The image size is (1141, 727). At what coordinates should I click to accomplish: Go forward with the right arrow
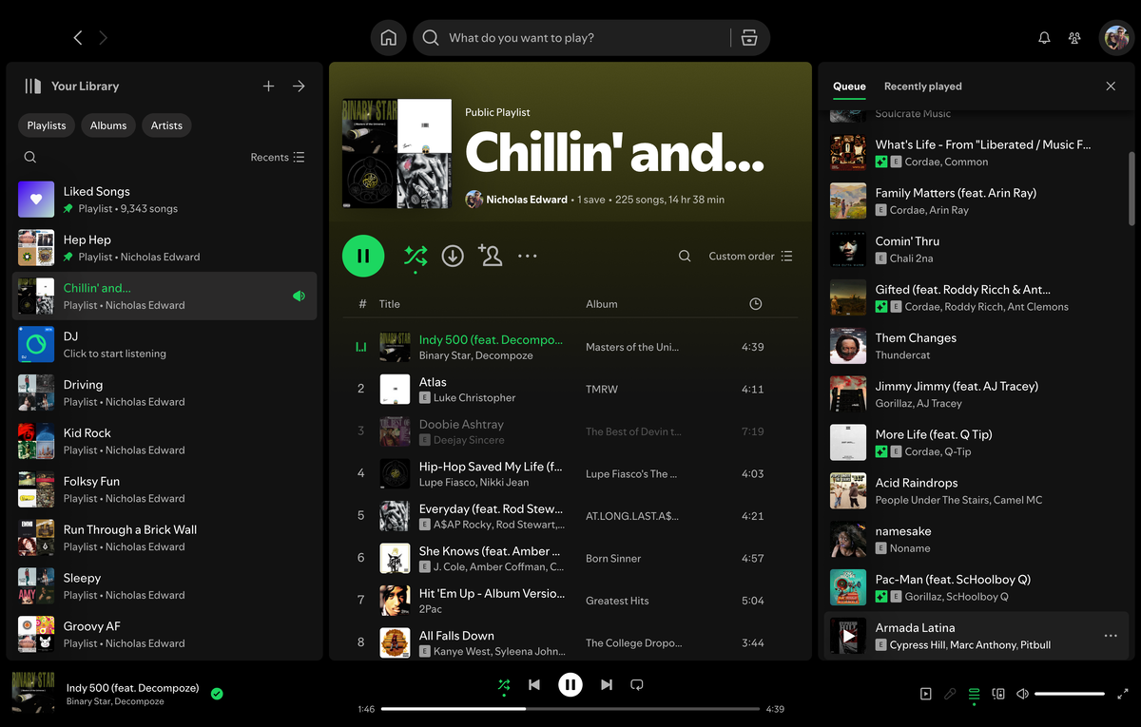pos(104,38)
